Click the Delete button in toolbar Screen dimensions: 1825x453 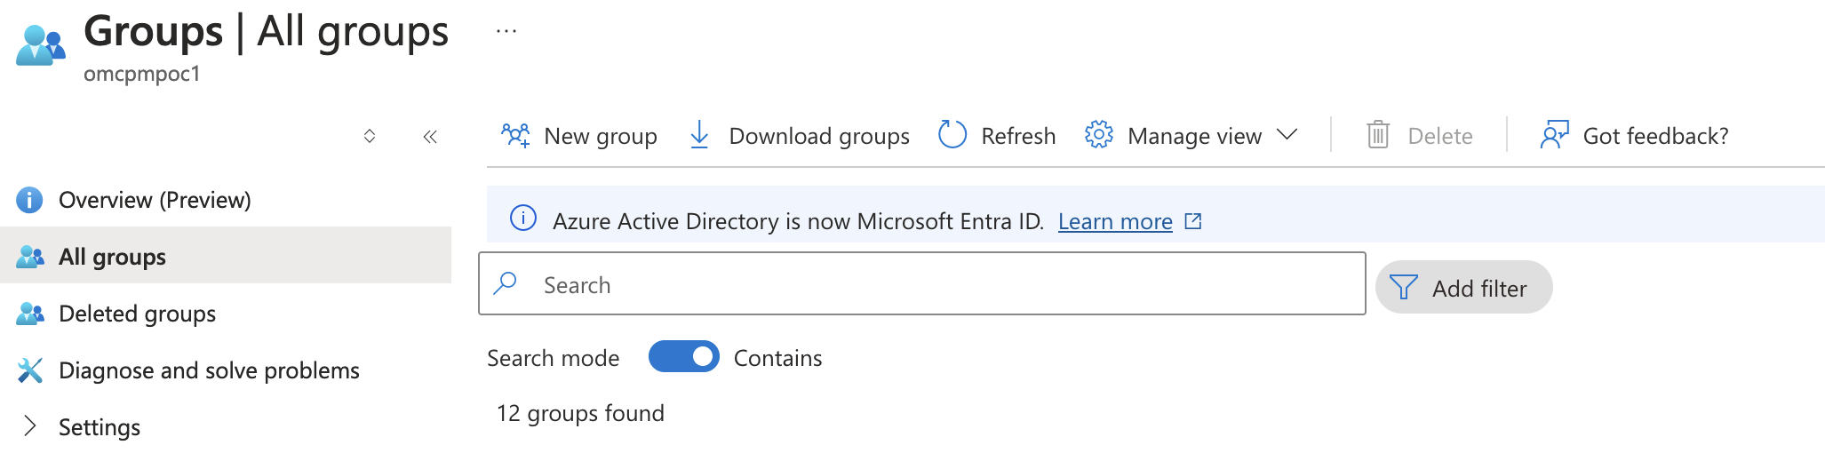tap(1420, 136)
